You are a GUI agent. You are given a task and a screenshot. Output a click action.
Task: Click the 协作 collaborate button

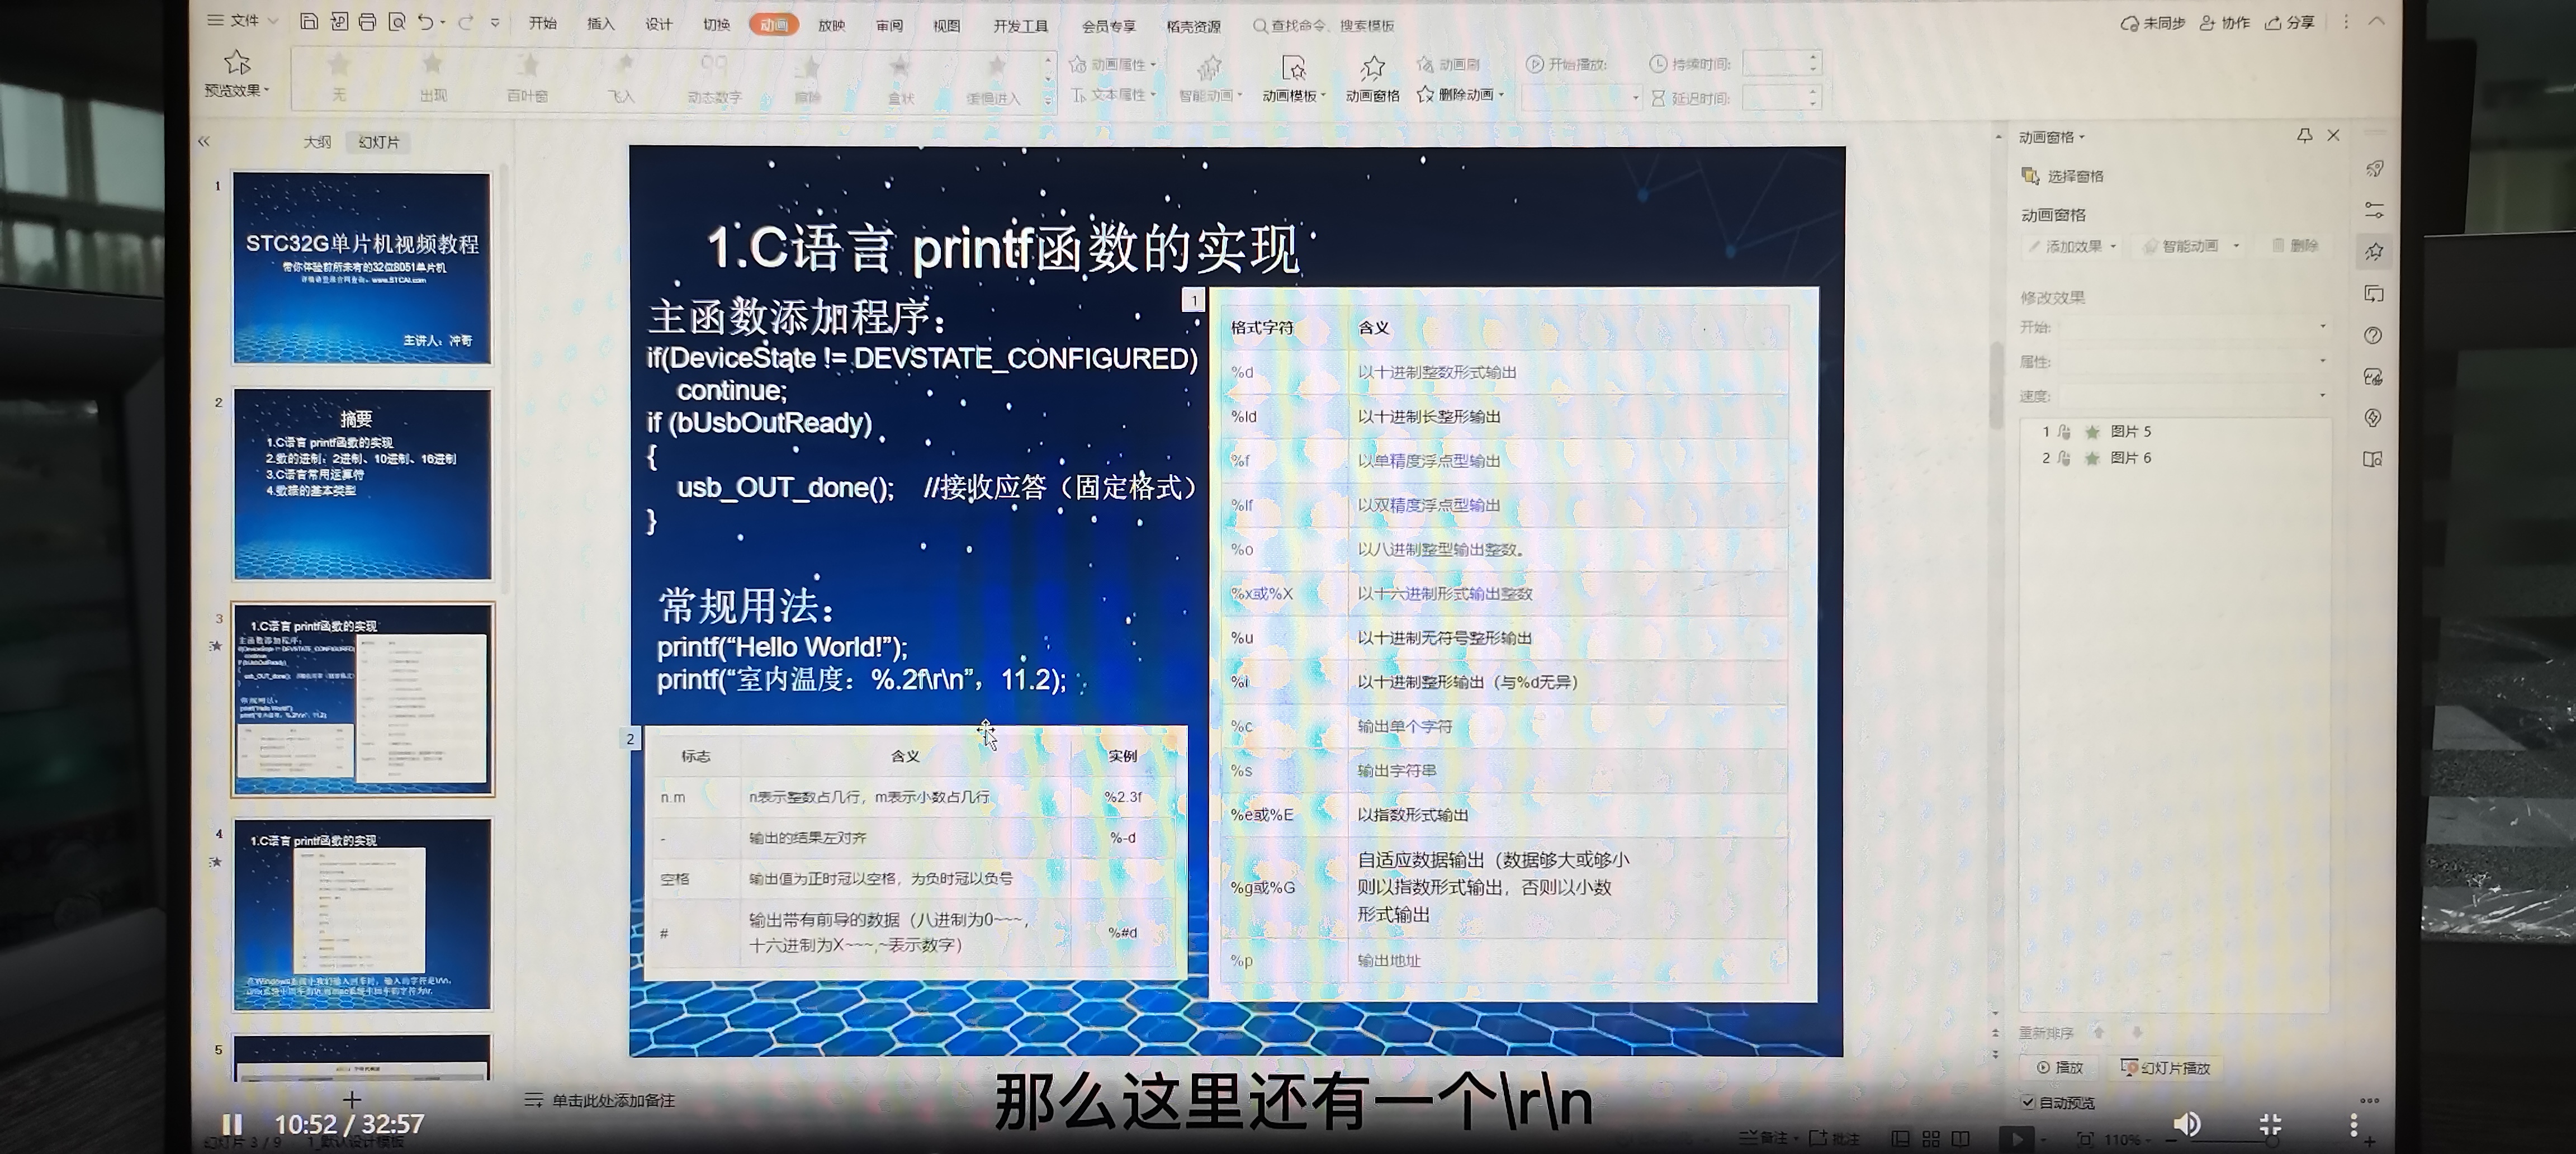coord(2225,22)
